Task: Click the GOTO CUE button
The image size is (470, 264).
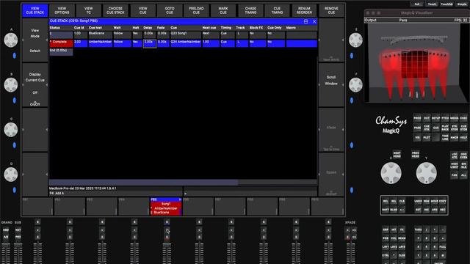Action: tap(170, 10)
